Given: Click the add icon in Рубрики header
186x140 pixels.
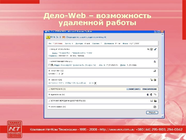Looking at the screenshot, I should [x=155, y=71].
